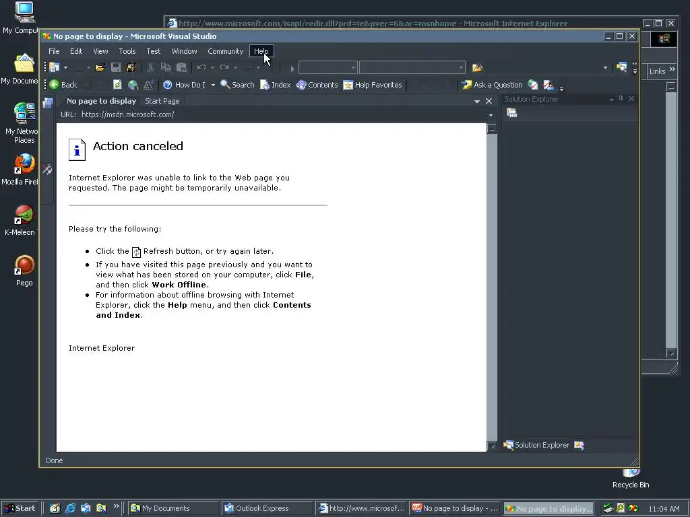Open the Edit menu
The width and height of the screenshot is (690, 517).
76,51
